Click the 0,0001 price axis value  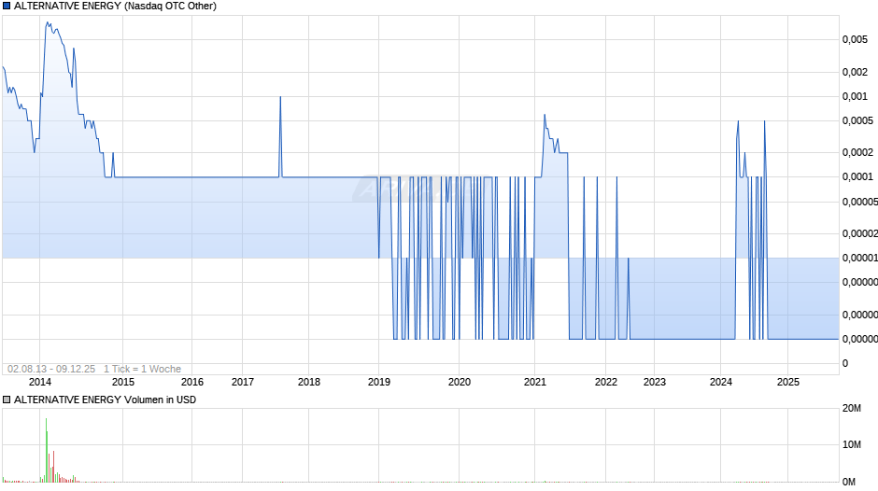point(857,177)
